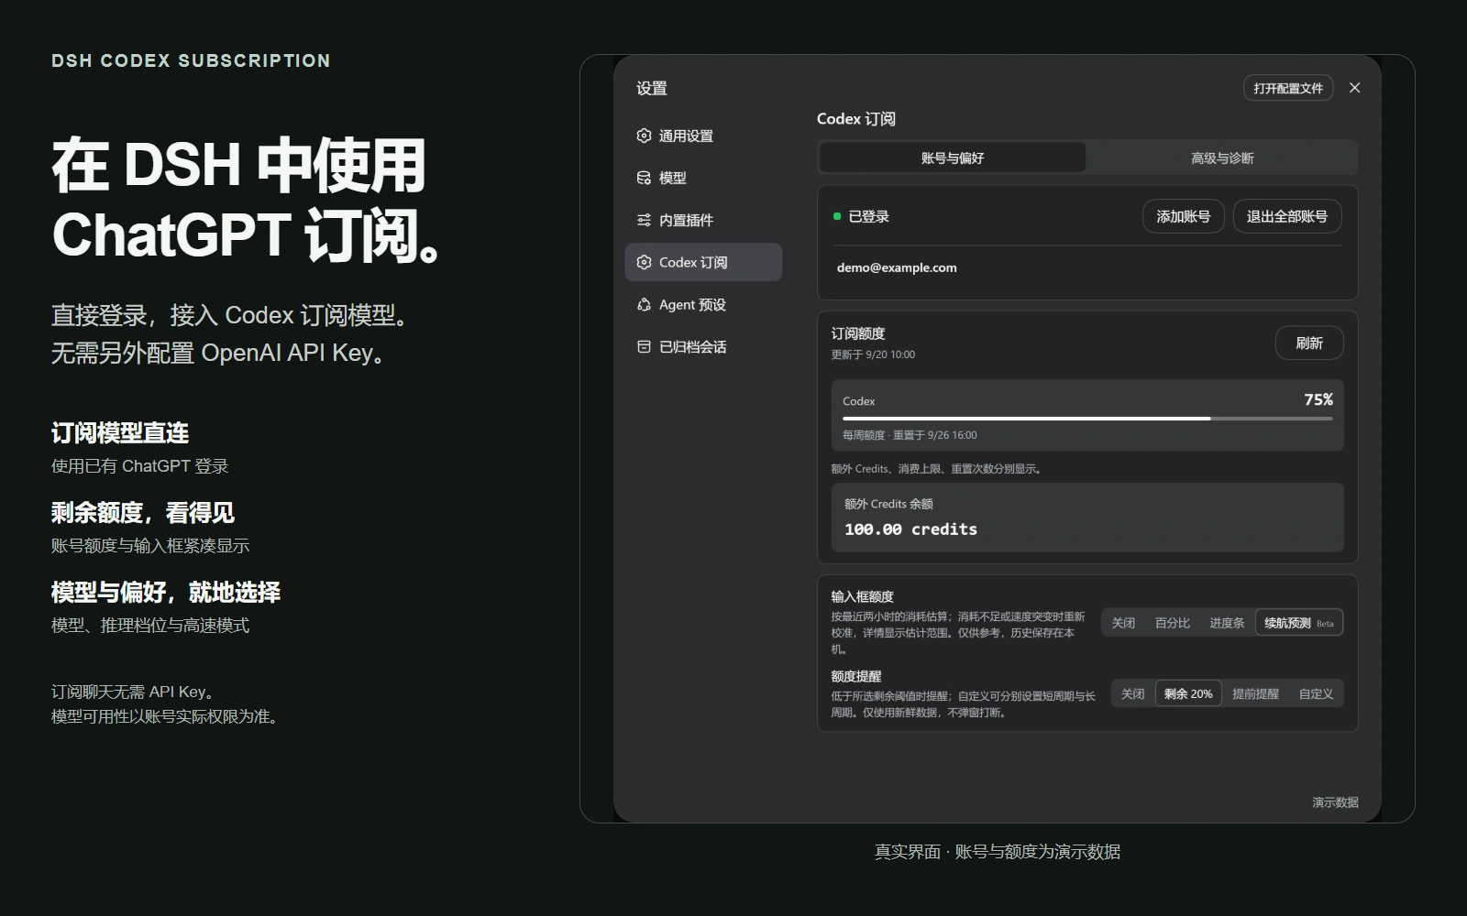Image resolution: width=1467 pixels, height=916 pixels.
Task: Switch to the 账号与偏好 tab
Action: click(x=953, y=158)
